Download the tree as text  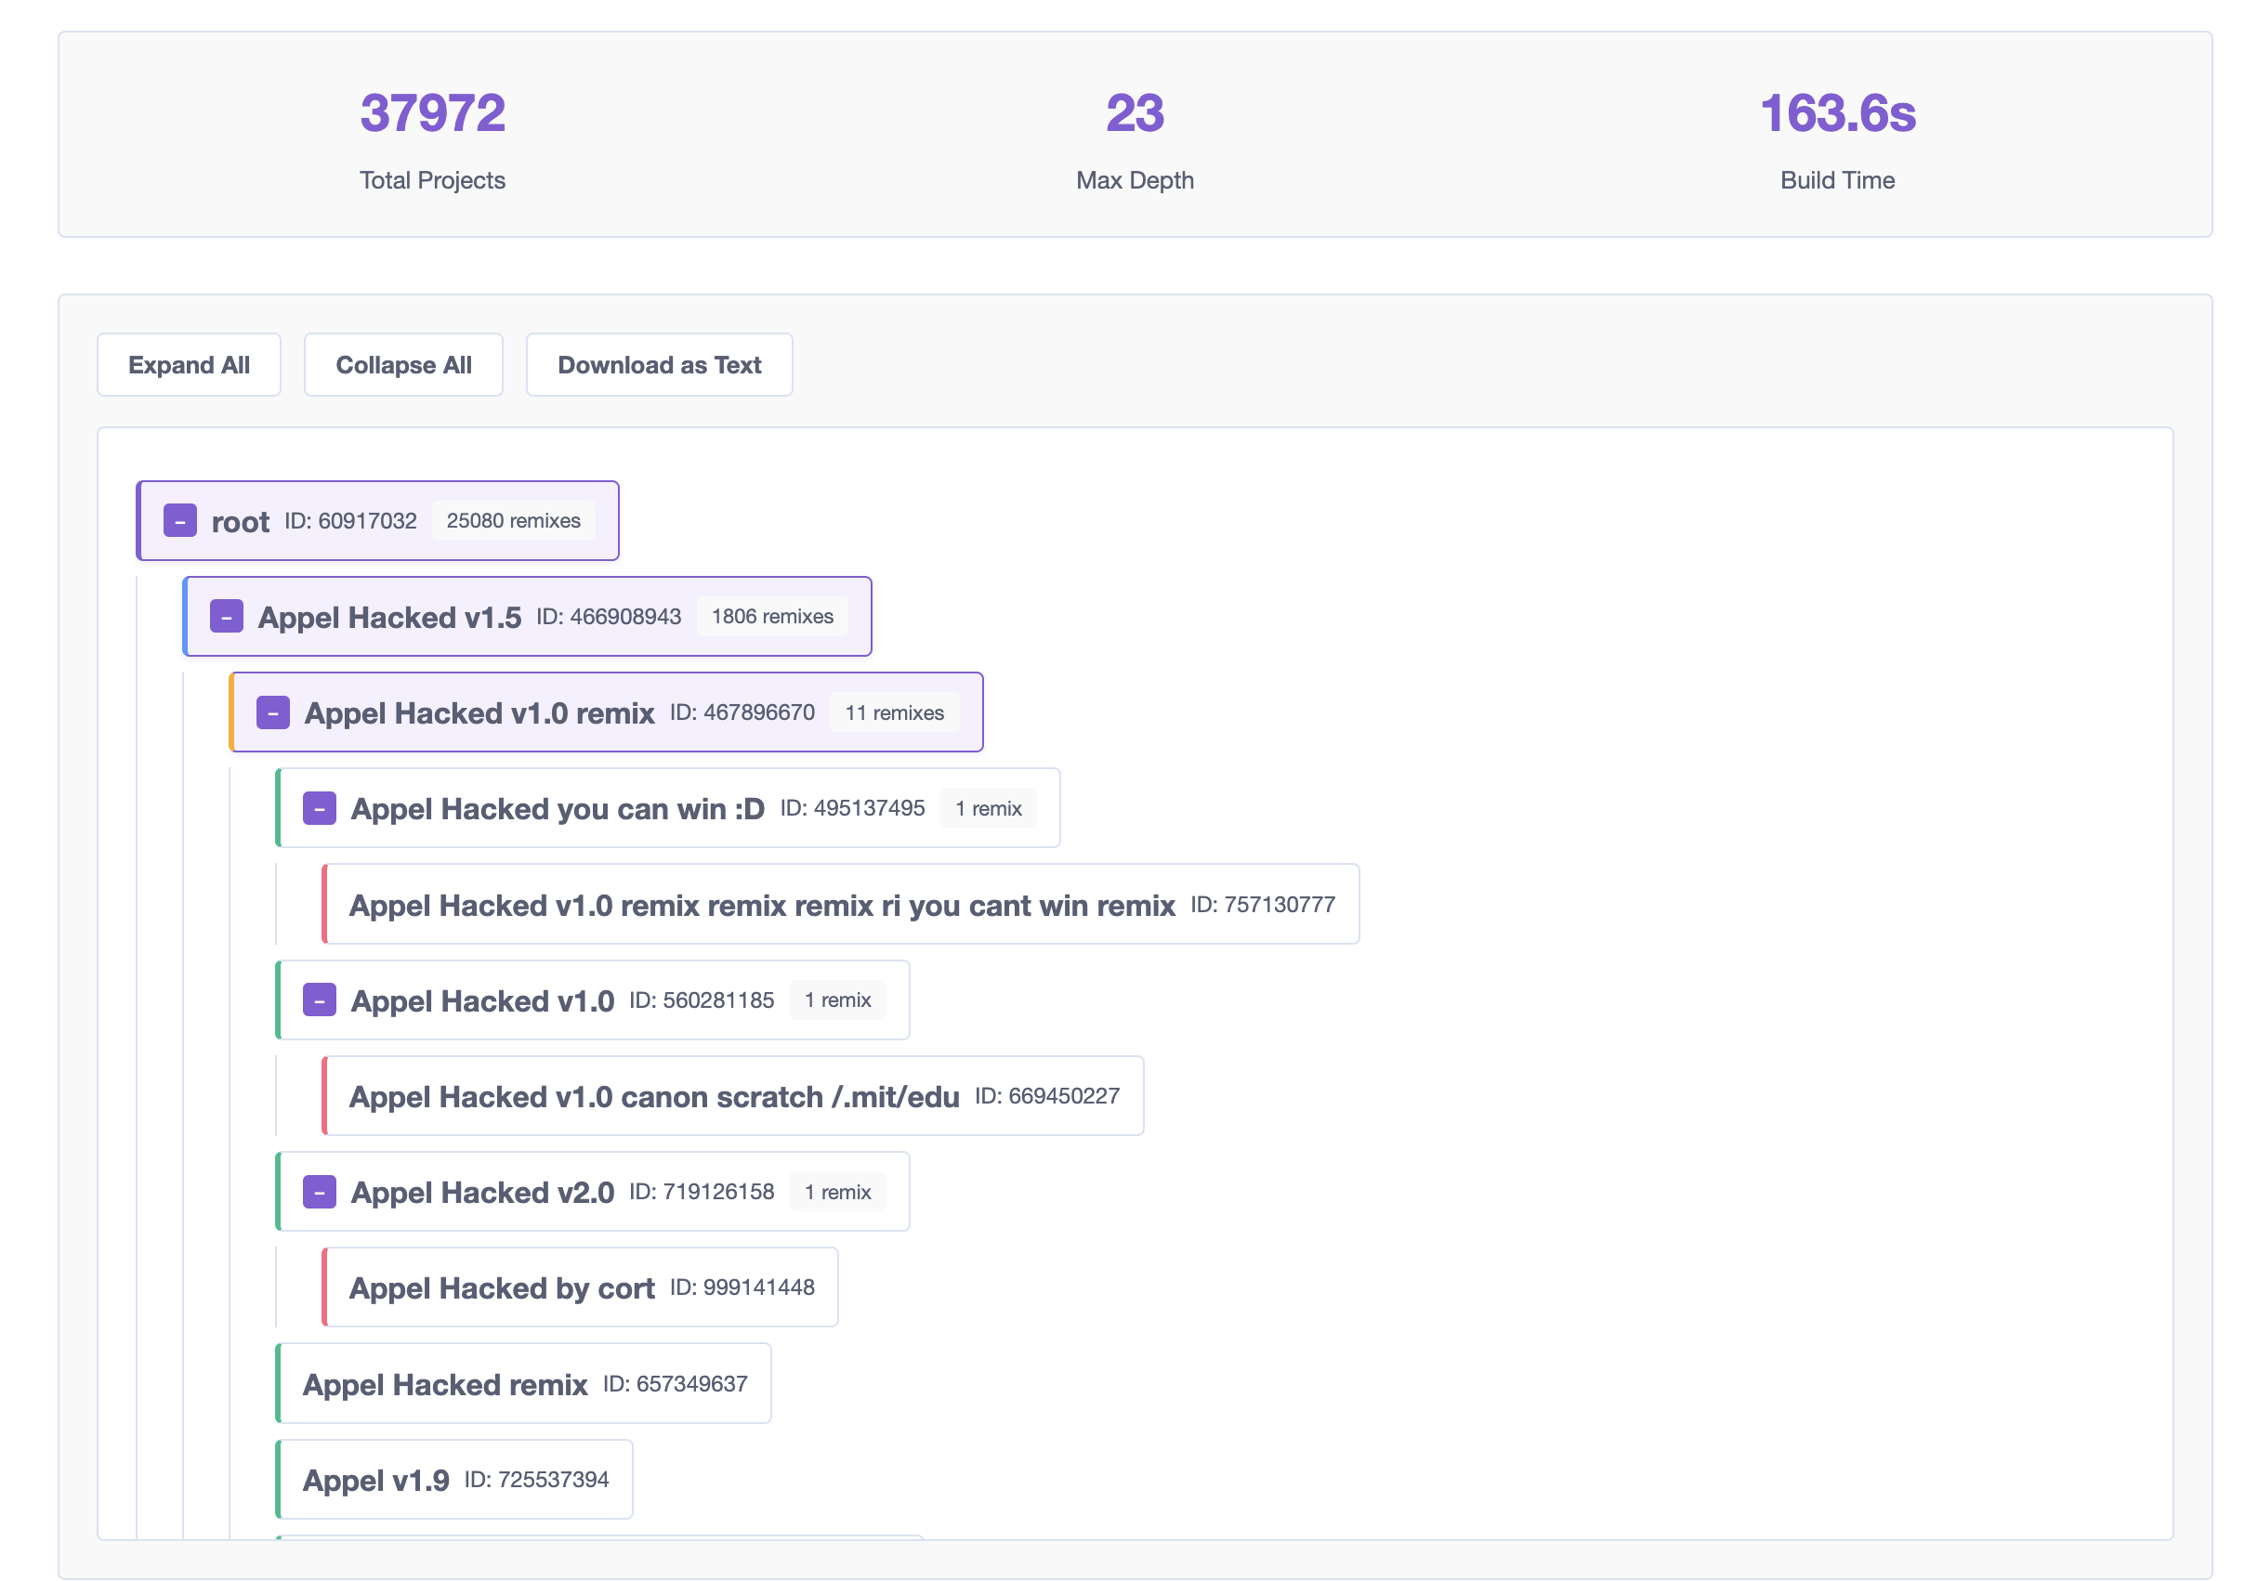[659, 365]
